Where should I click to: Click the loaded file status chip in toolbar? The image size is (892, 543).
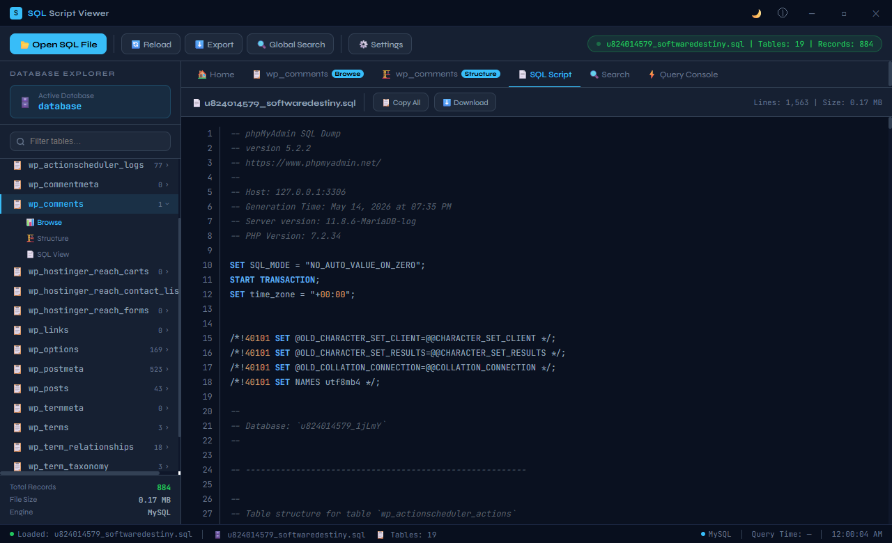click(734, 44)
